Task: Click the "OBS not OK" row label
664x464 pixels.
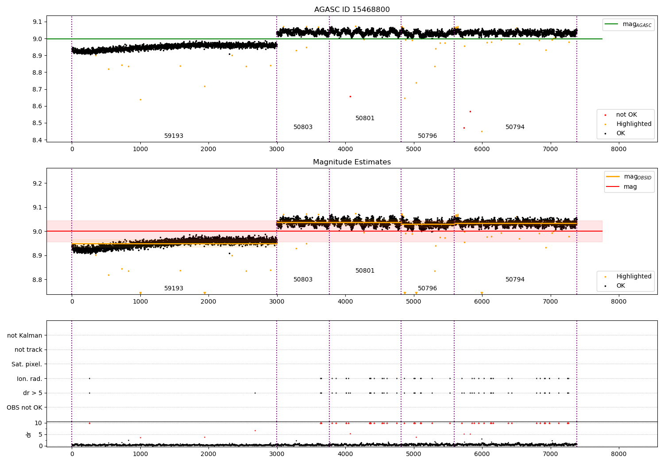Action: (x=24, y=407)
